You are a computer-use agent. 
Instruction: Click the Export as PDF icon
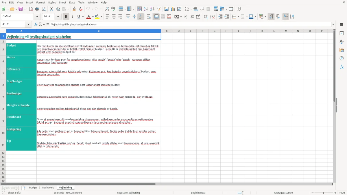[x=31, y=9]
